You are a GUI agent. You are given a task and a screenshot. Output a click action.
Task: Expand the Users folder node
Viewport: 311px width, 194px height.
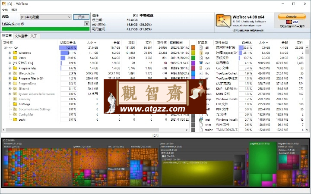pyautogui.click(x=10, y=58)
